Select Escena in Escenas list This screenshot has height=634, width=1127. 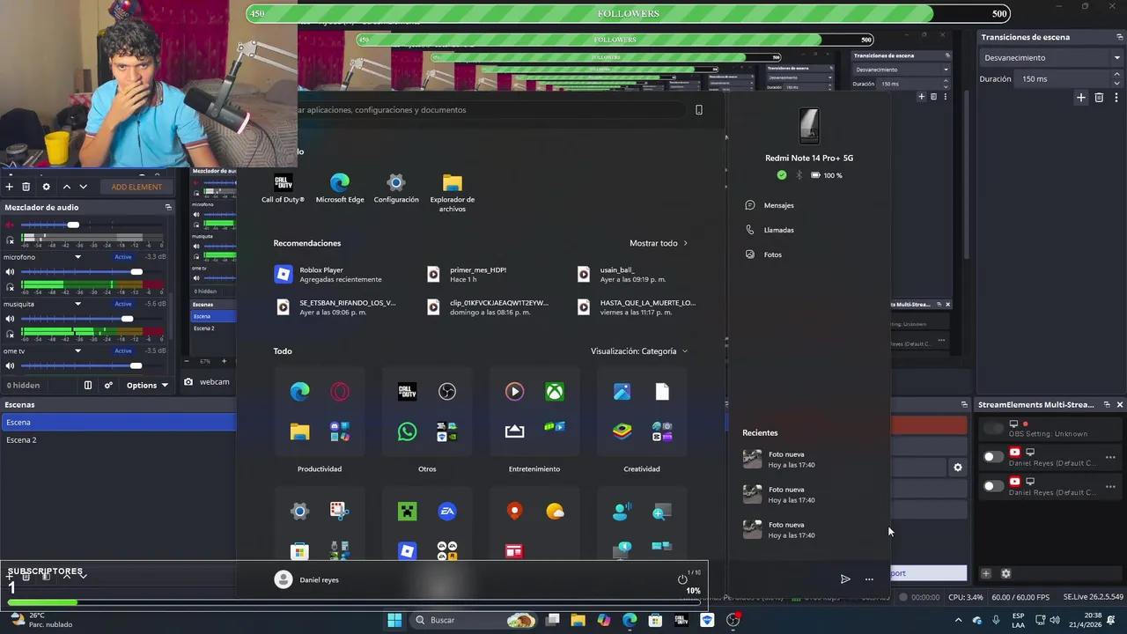118,423
